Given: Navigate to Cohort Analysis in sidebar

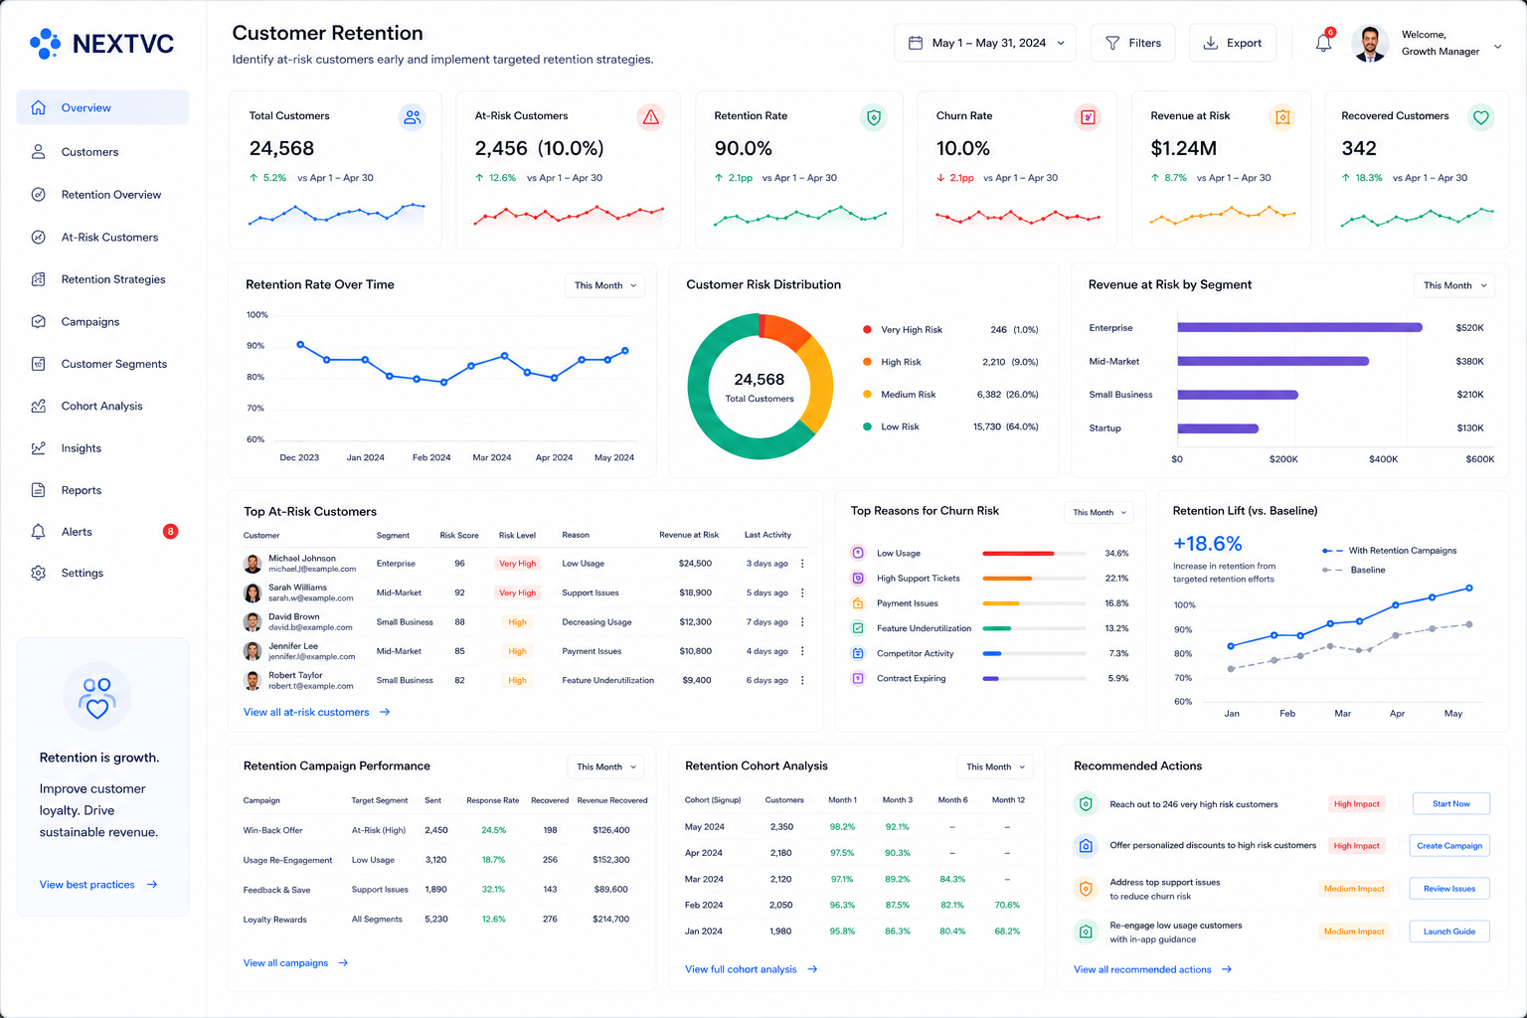Looking at the screenshot, I should [102, 406].
